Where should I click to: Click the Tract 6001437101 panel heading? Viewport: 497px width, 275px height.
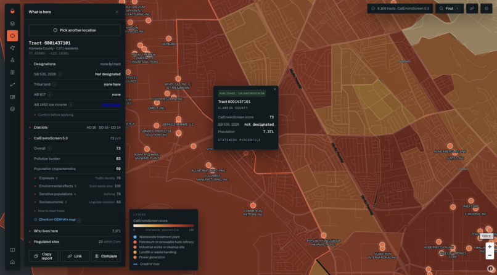[x=50, y=43]
